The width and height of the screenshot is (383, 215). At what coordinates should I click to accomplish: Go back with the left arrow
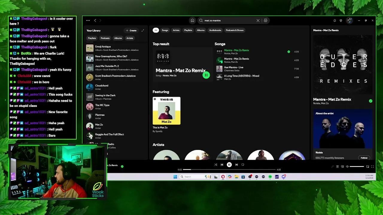click(95, 21)
